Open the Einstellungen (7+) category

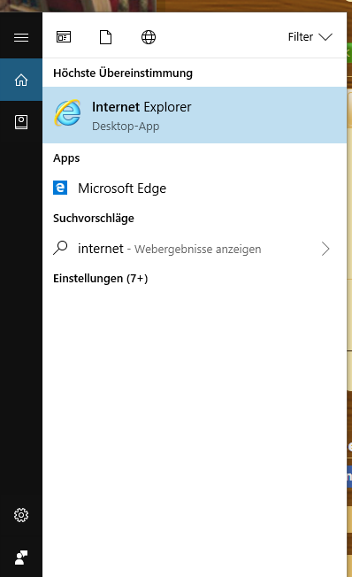101,278
